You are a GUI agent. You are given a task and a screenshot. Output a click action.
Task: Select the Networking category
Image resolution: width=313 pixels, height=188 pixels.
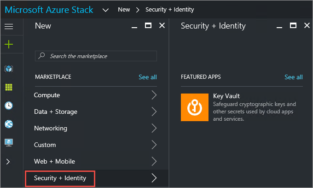(x=51, y=129)
